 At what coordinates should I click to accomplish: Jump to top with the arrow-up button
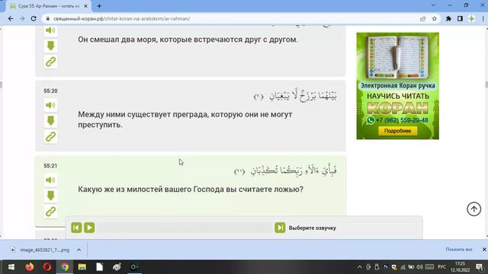coord(474,209)
